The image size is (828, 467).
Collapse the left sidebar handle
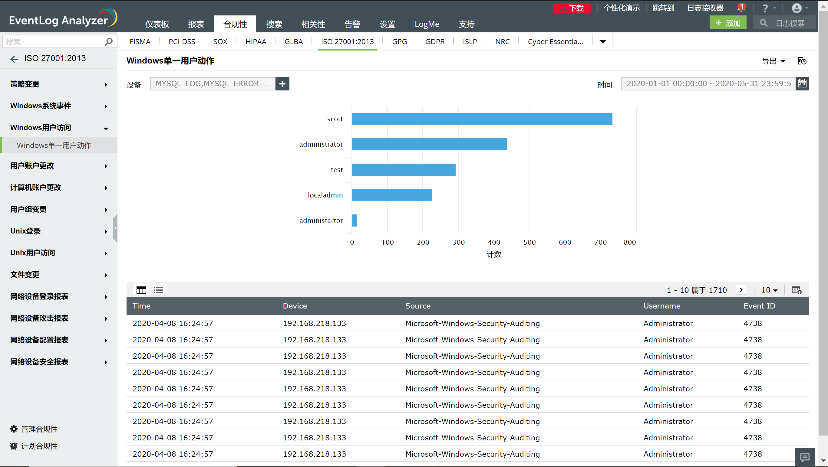[x=115, y=228]
